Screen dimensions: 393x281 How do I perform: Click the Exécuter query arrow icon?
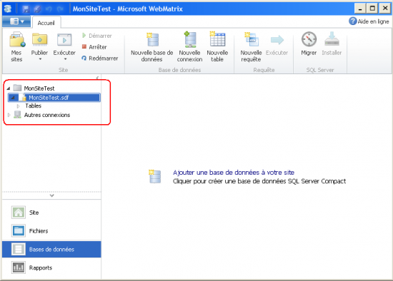277,39
